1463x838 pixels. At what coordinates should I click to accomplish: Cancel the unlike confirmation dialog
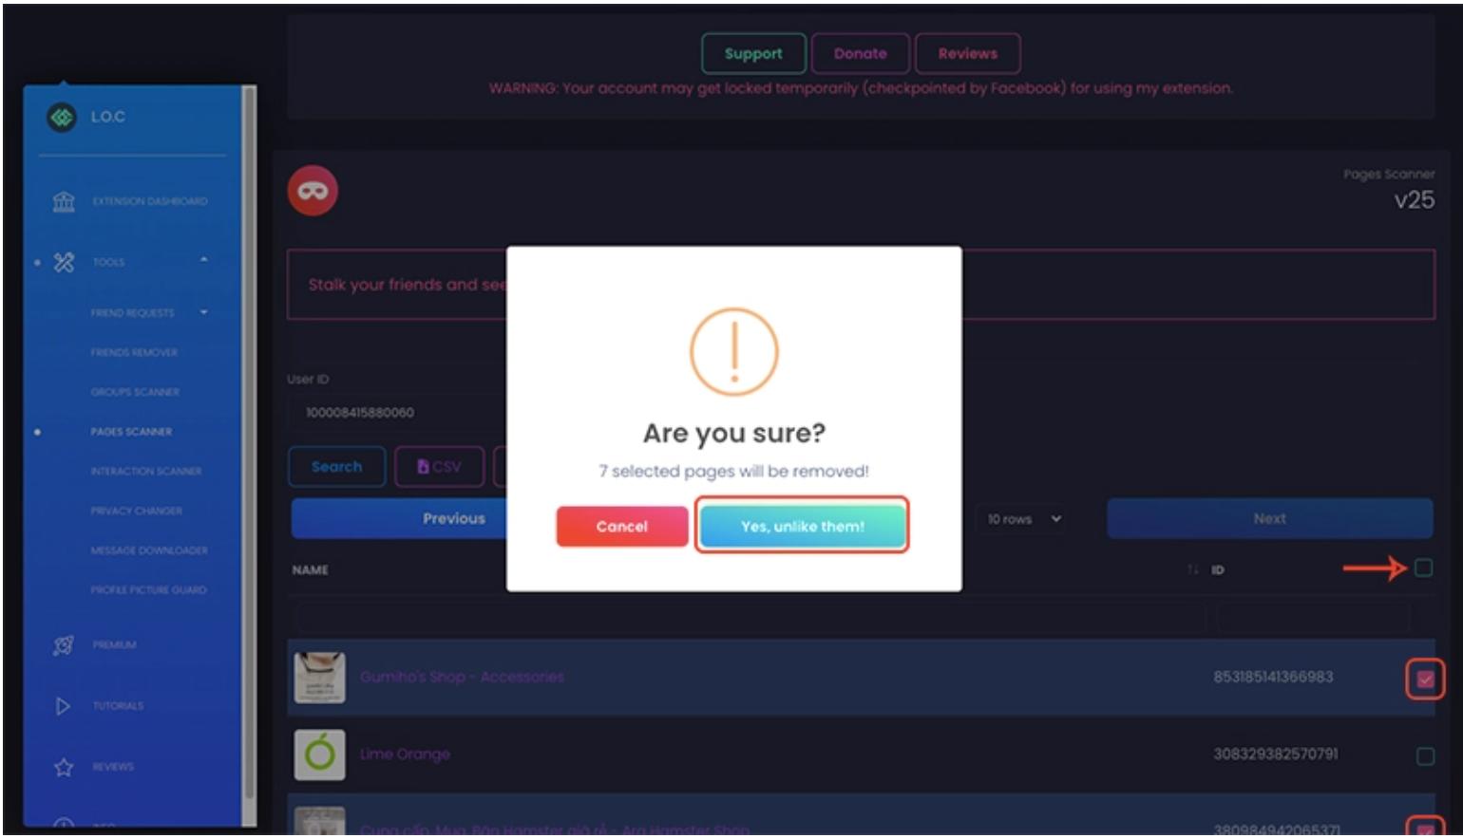pos(622,526)
